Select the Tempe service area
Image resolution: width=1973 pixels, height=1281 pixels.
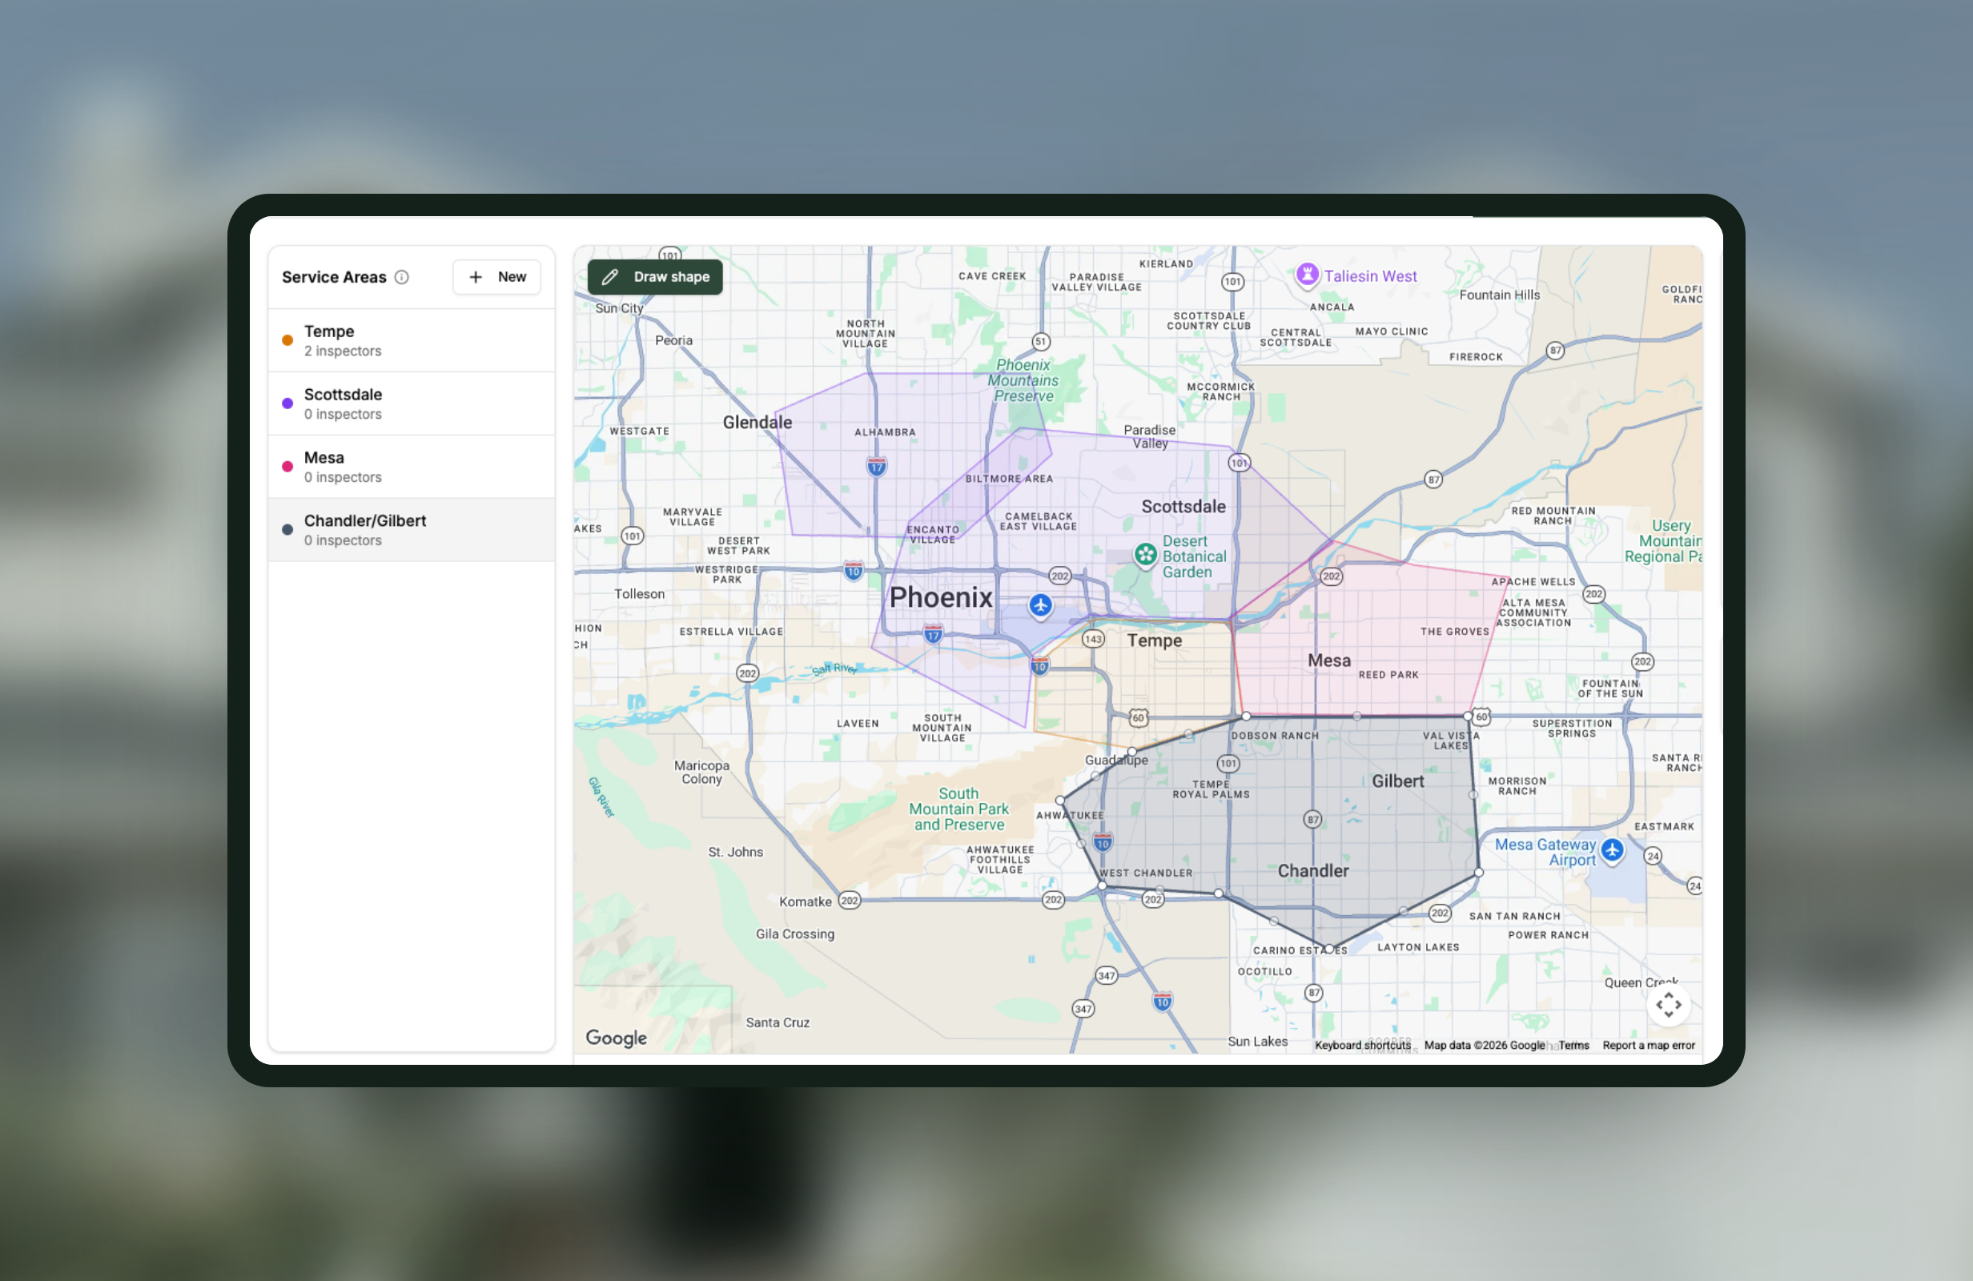(x=412, y=340)
